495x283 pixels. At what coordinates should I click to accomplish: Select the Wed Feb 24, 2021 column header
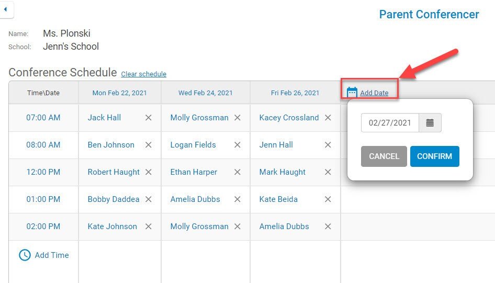[x=206, y=93]
